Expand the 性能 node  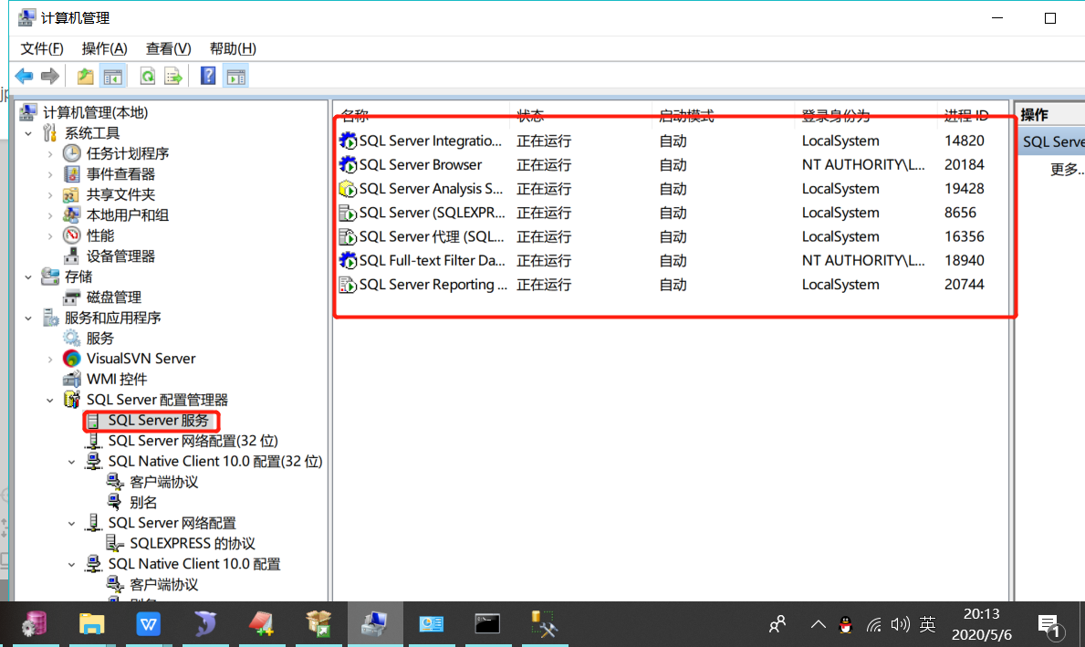point(50,236)
